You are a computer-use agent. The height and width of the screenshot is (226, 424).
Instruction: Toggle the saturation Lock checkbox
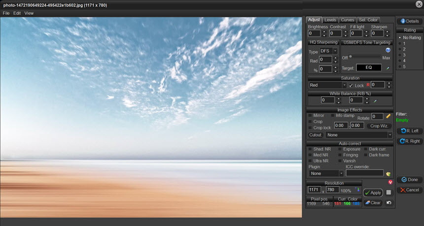click(351, 85)
